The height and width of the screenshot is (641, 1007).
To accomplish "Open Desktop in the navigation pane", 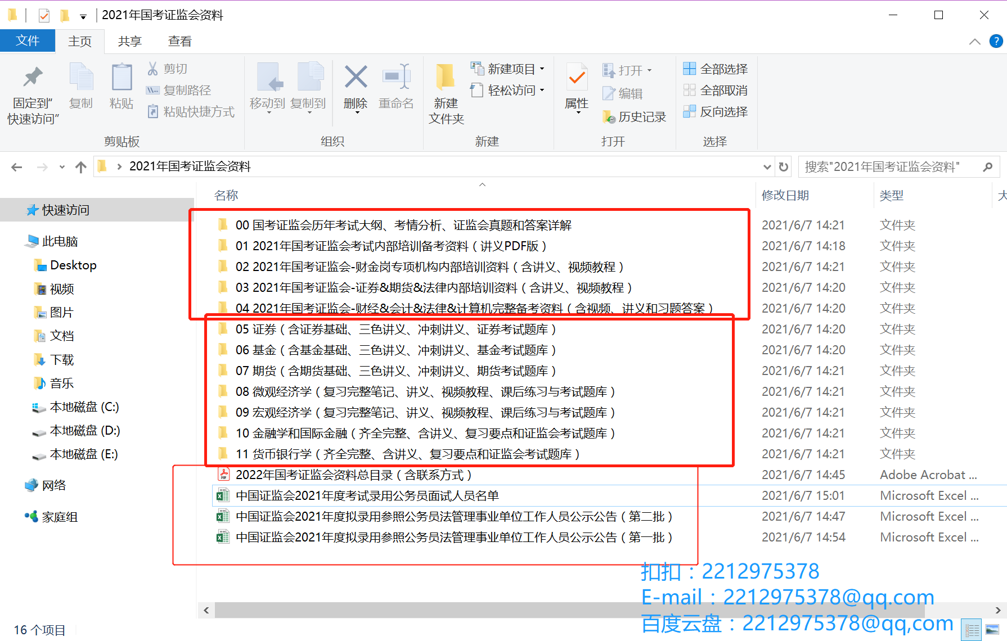I will point(65,265).
